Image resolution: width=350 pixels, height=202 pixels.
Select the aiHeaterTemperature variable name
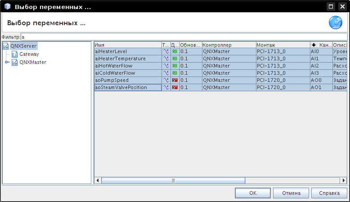pos(128,58)
